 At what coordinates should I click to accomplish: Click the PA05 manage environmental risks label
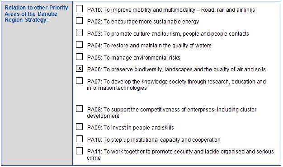(133, 58)
